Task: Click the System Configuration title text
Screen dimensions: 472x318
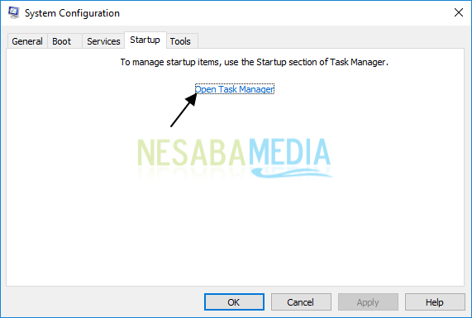Action: [x=72, y=13]
